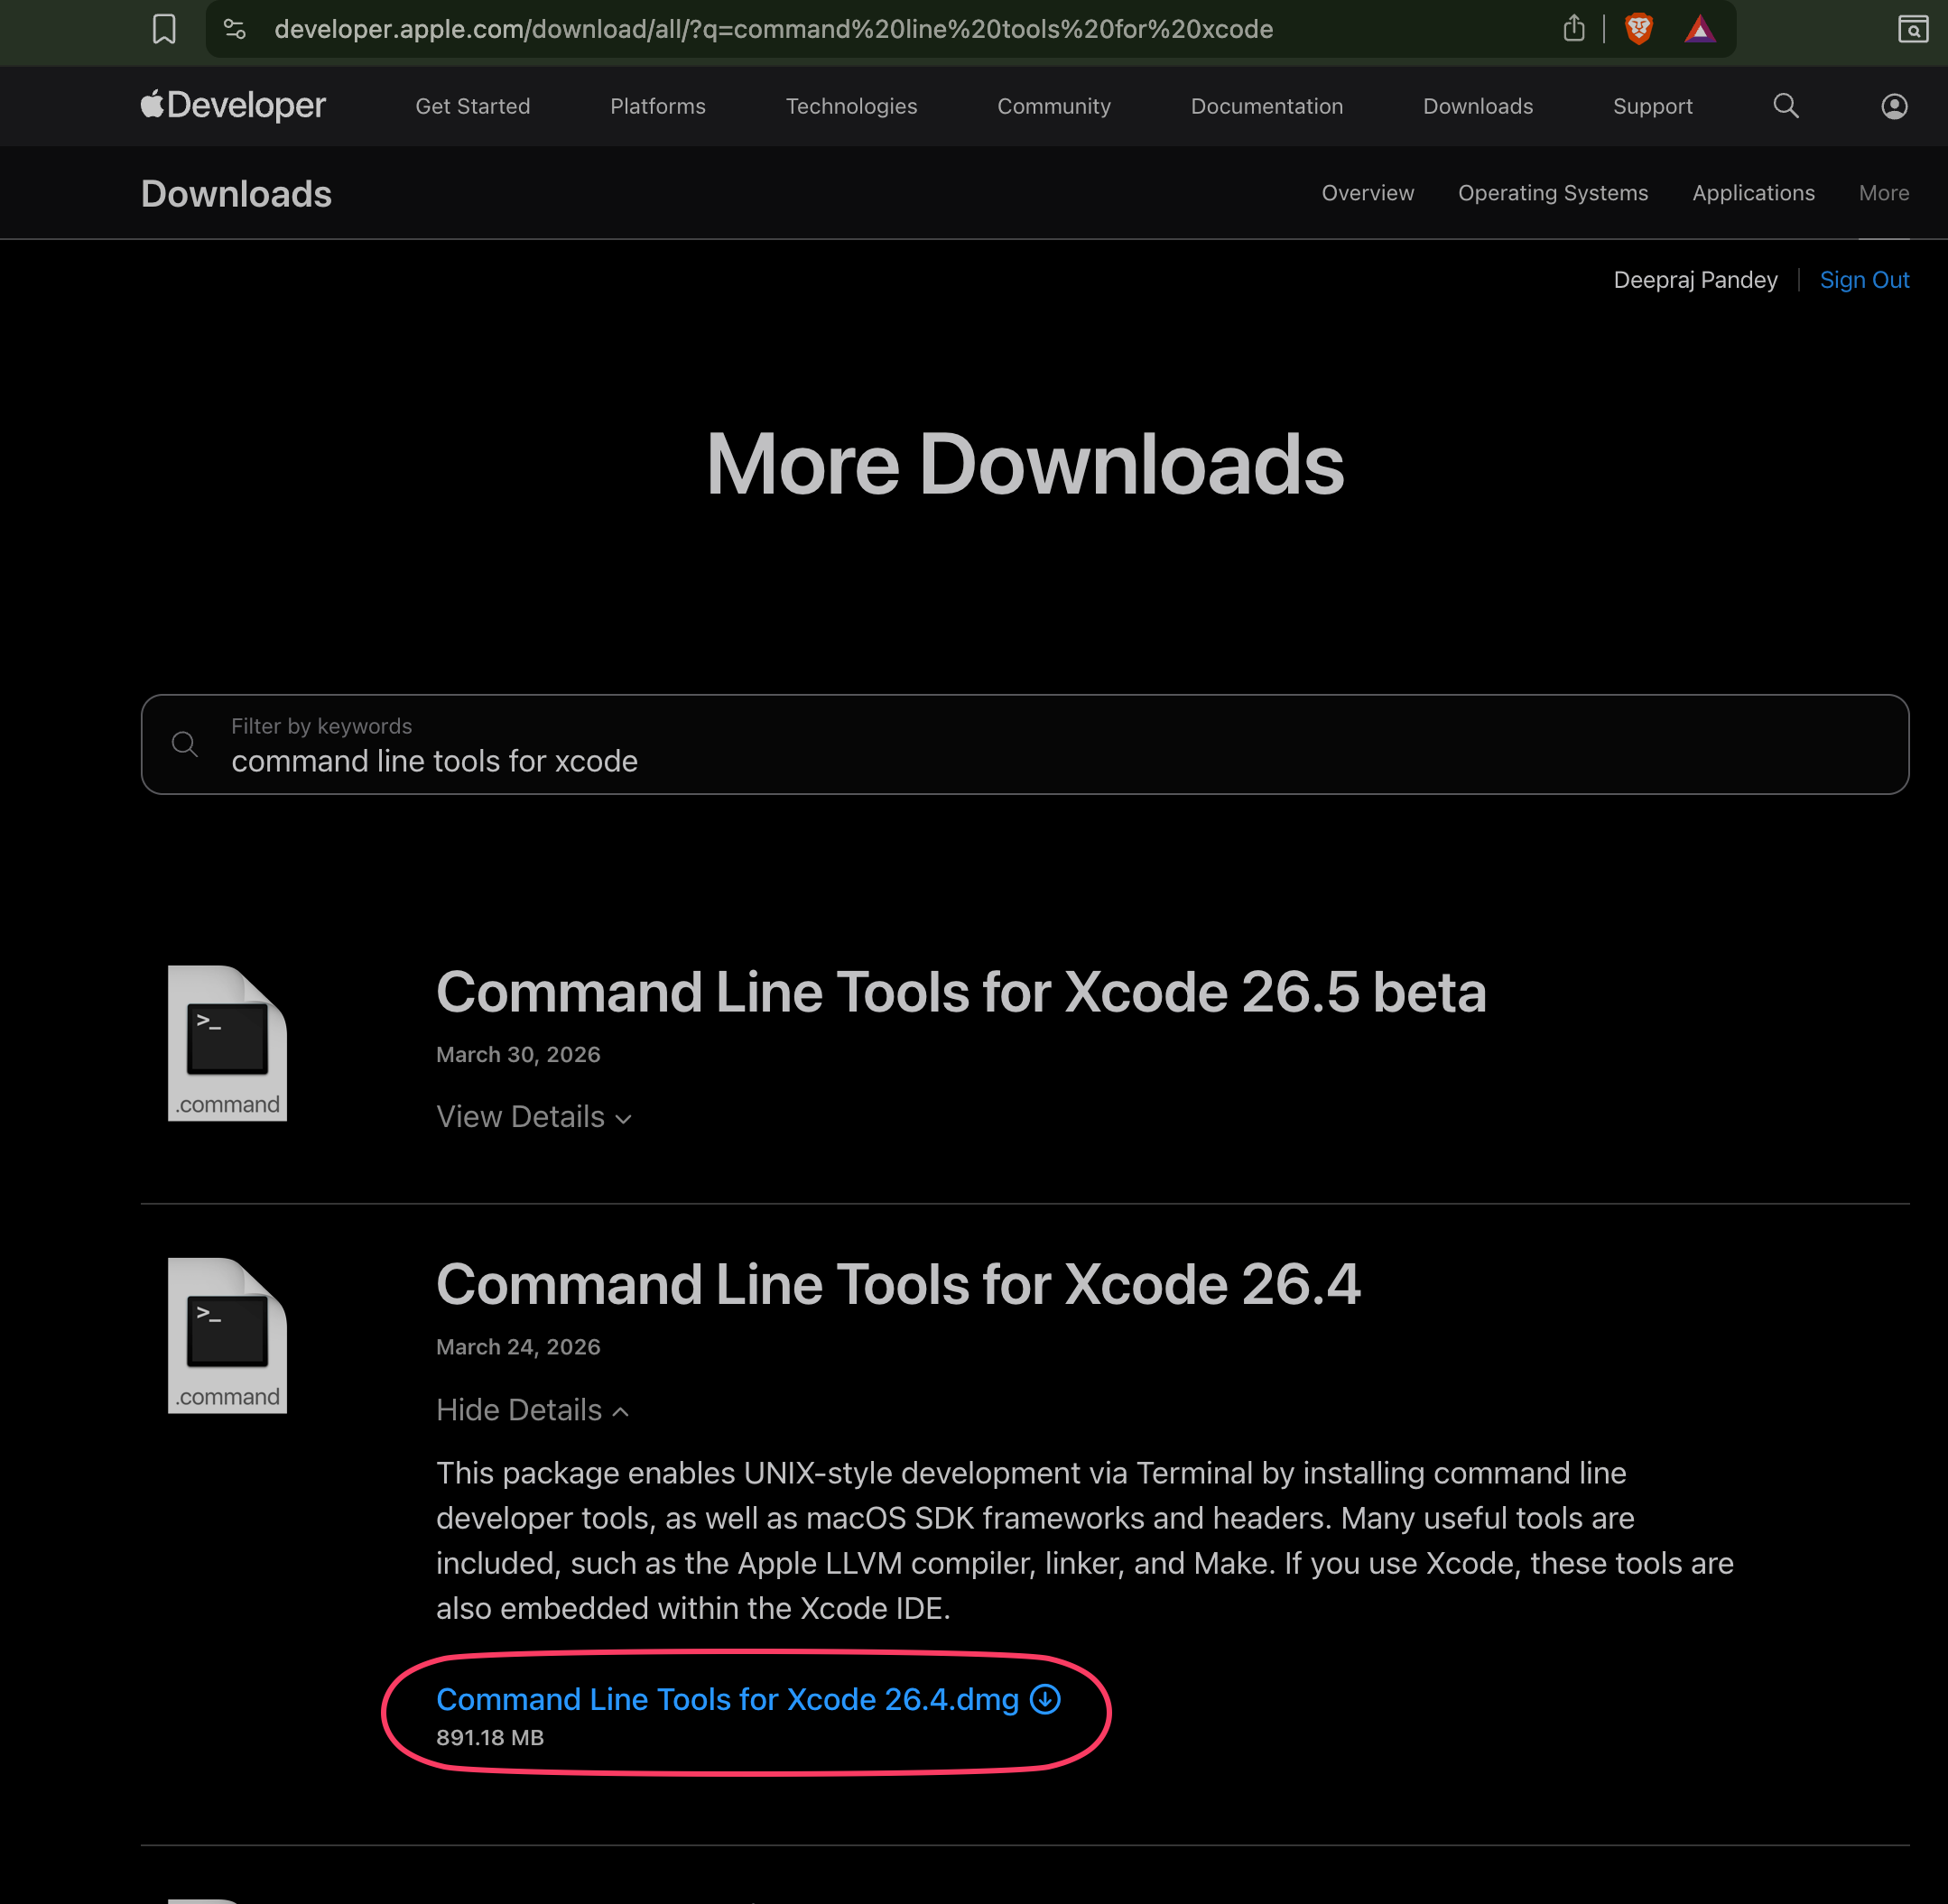Click the Brave Rewards triangle icon
This screenshot has width=1948, height=1904.
click(x=1700, y=29)
